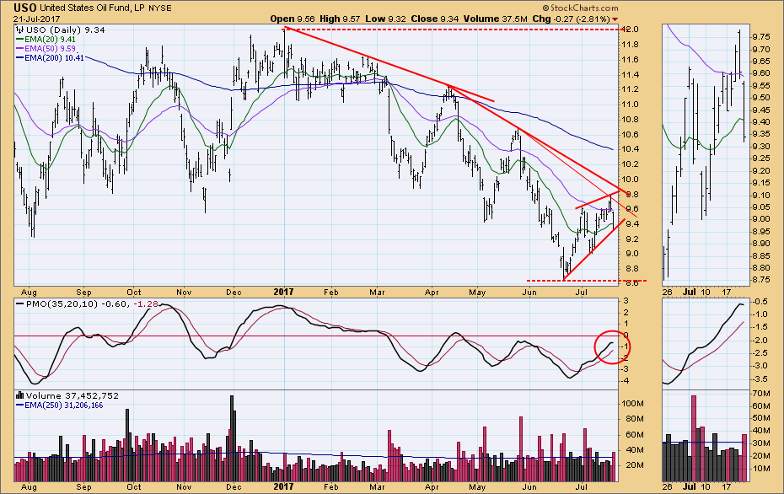Click the 'EMA(20) 9.41' legend entry
The width and height of the screenshot is (784, 494).
coord(50,39)
